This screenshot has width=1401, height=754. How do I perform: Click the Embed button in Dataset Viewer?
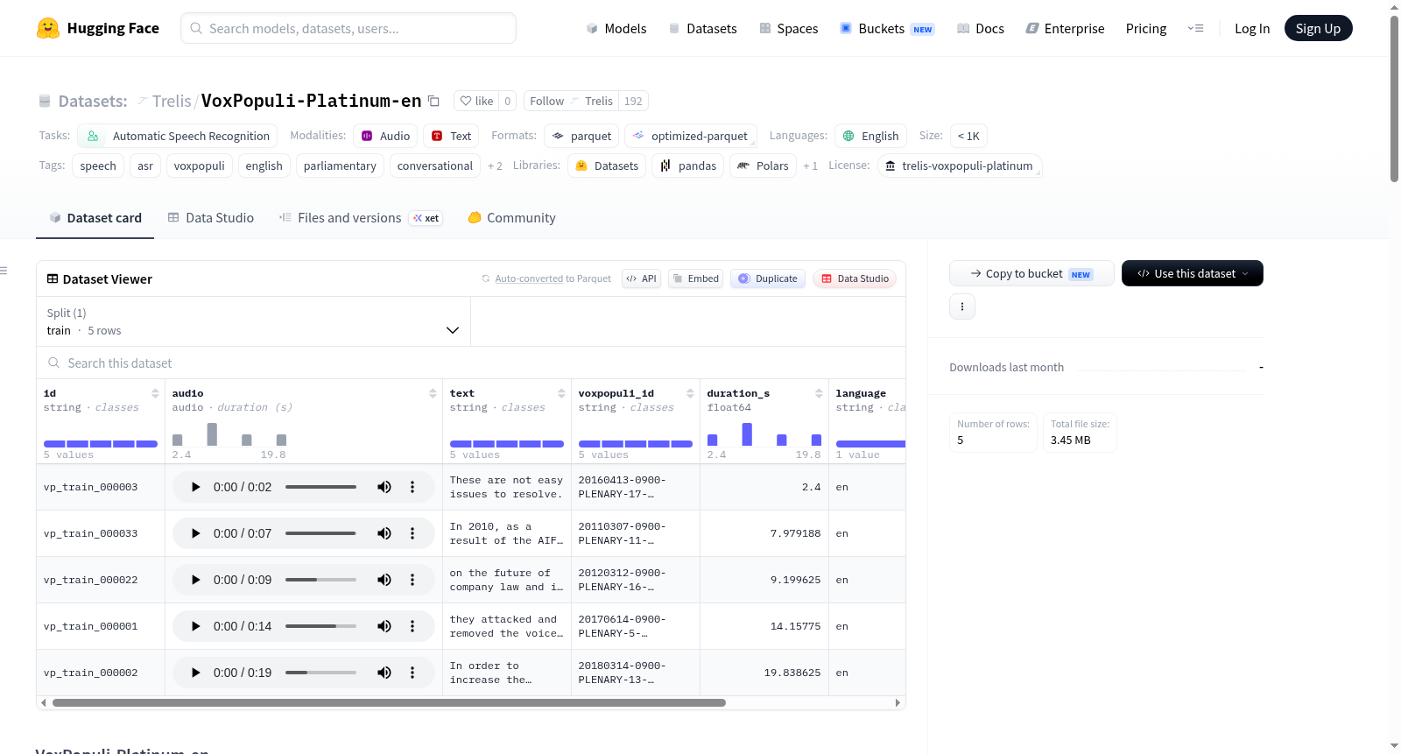[695, 278]
